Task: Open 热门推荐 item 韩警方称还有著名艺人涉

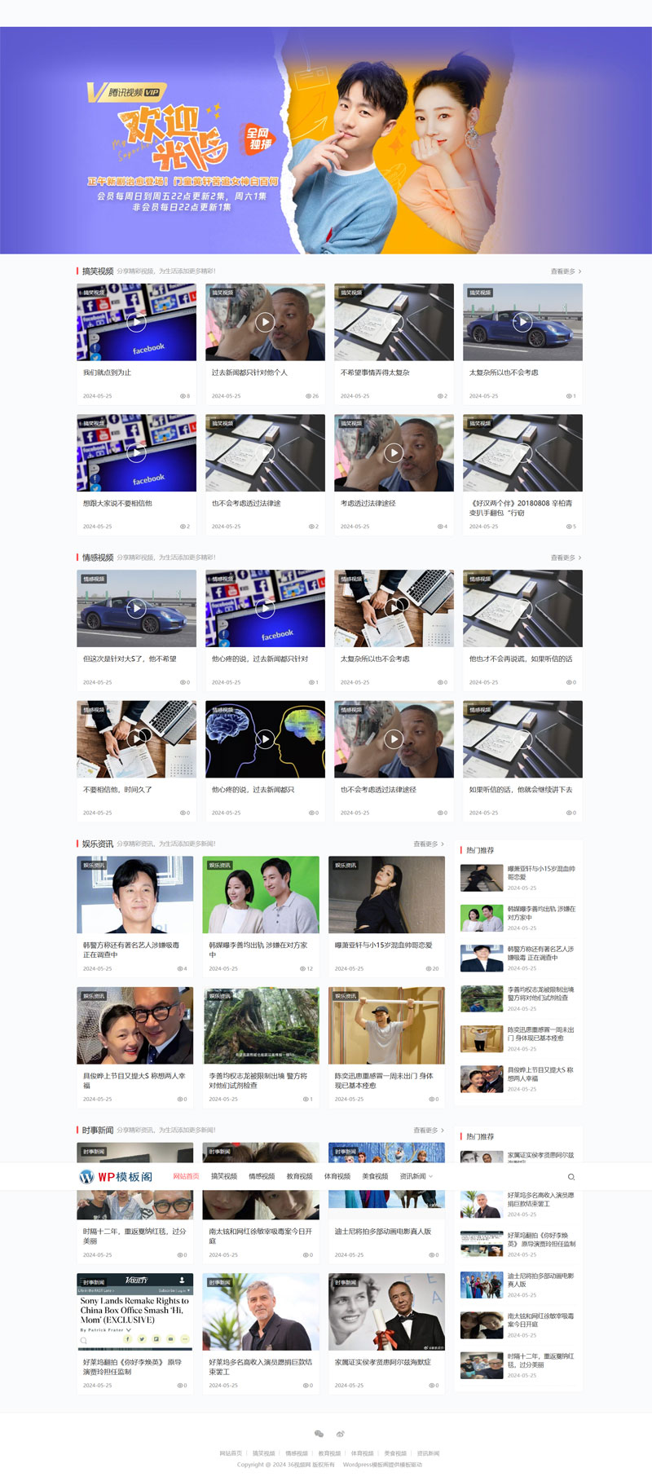Action: 541,953
